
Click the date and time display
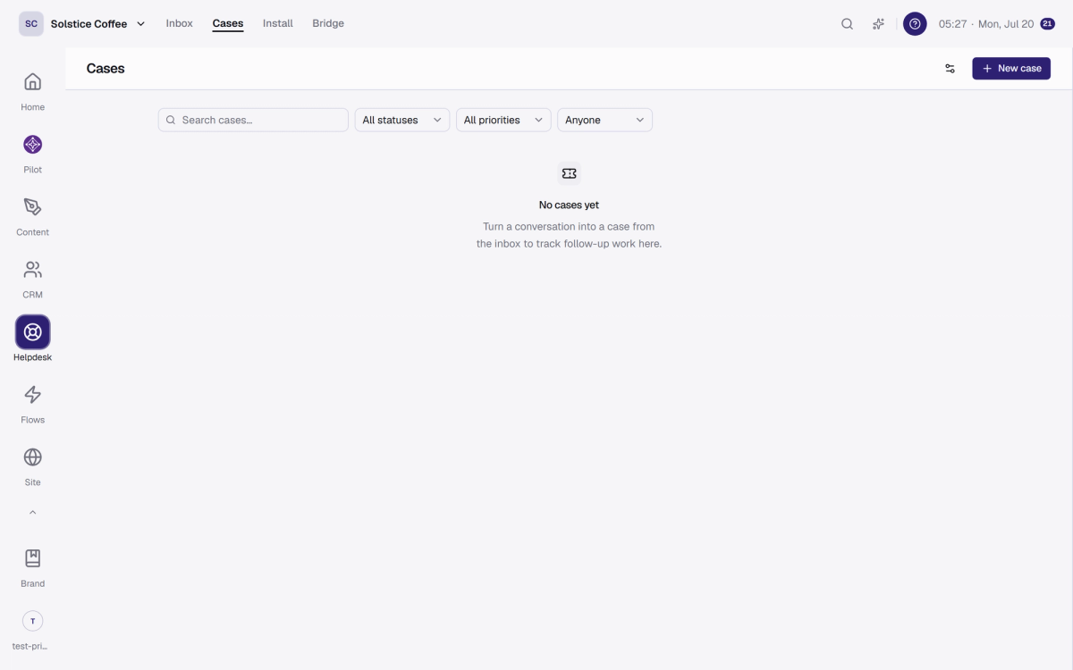tap(986, 24)
